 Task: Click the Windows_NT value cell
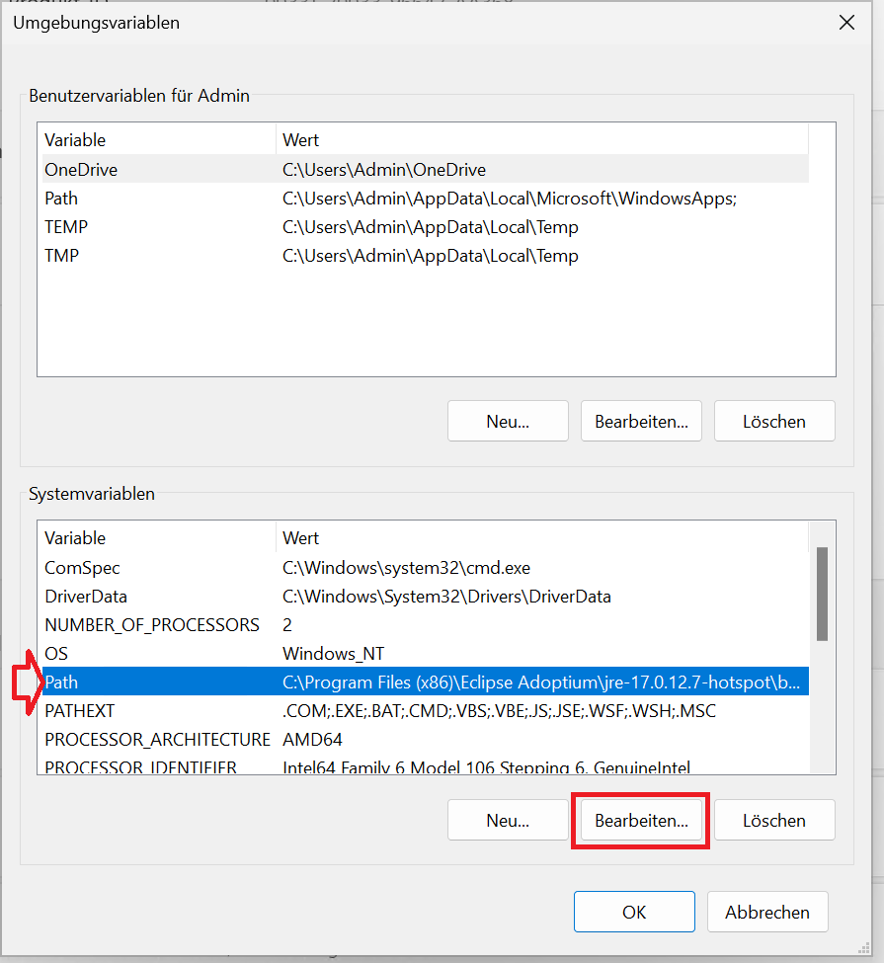pyautogui.click(x=334, y=654)
